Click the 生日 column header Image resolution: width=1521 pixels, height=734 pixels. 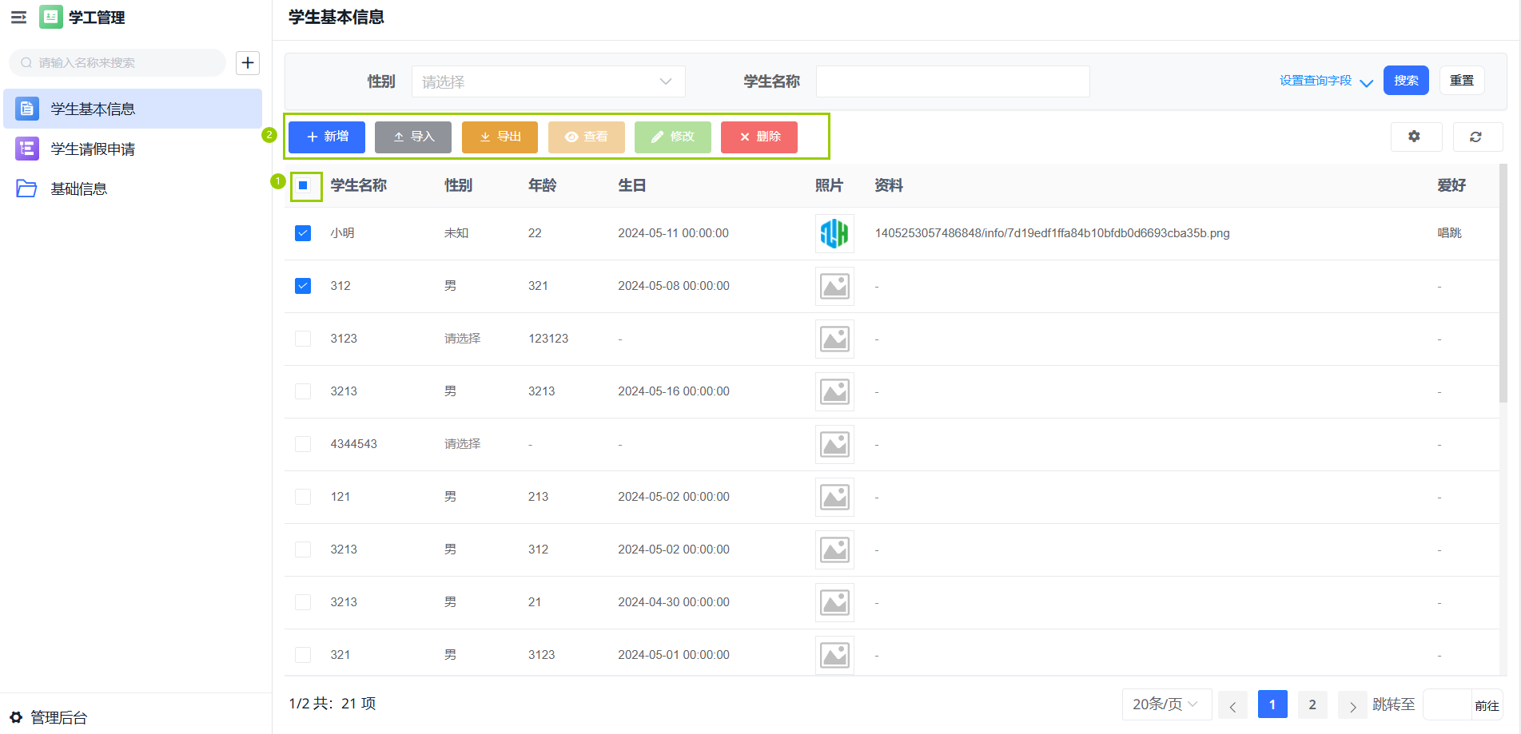click(x=631, y=185)
